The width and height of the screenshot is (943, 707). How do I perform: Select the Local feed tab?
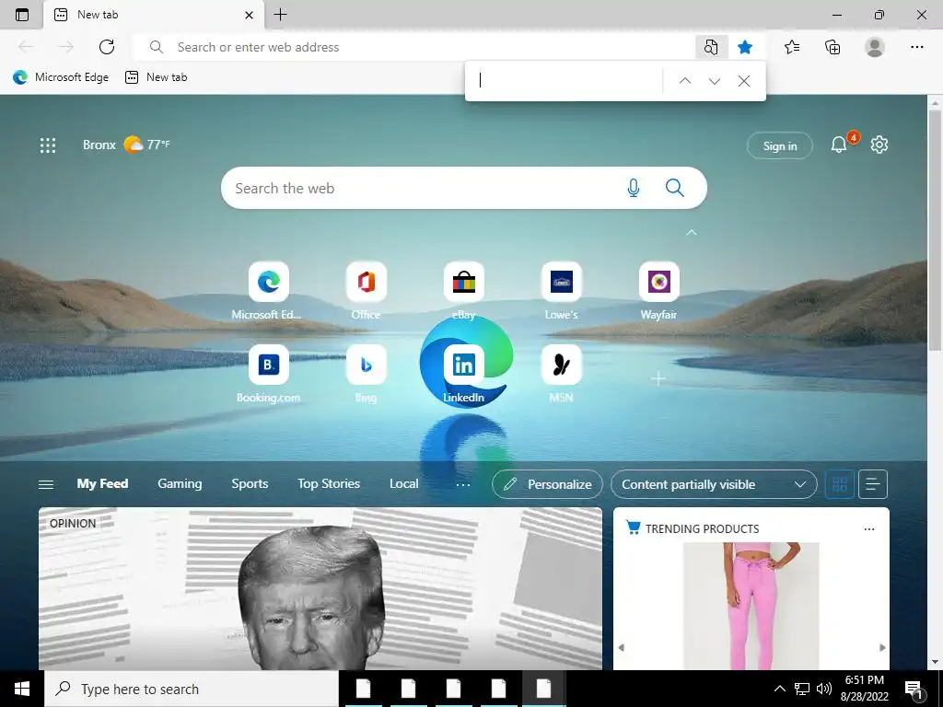point(403,484)
